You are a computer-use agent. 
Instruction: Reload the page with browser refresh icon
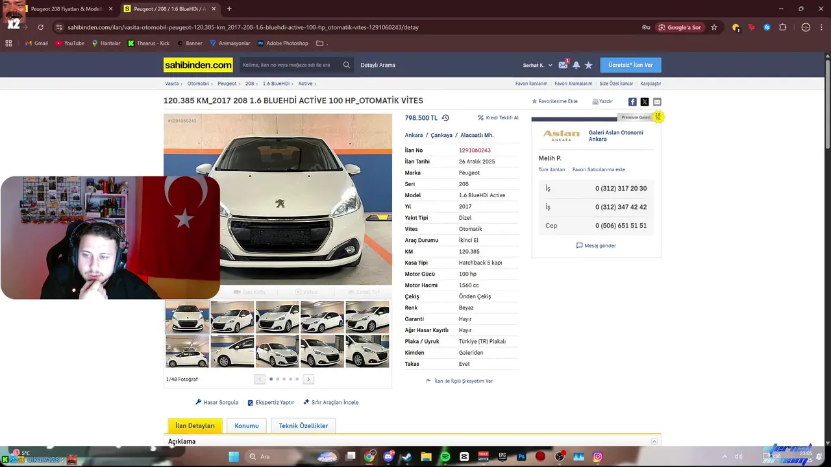(40, 27)
